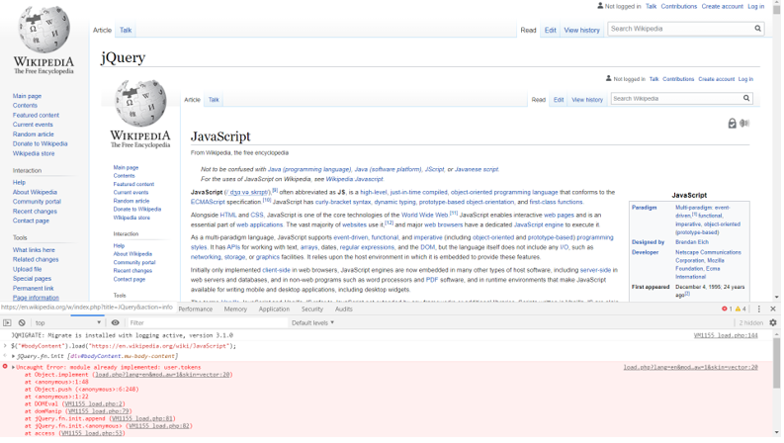The width and height of the screenshot is (784, 443).
Task: Click the Wikipedia Javascript hatnote link
Action: [356, 180]
